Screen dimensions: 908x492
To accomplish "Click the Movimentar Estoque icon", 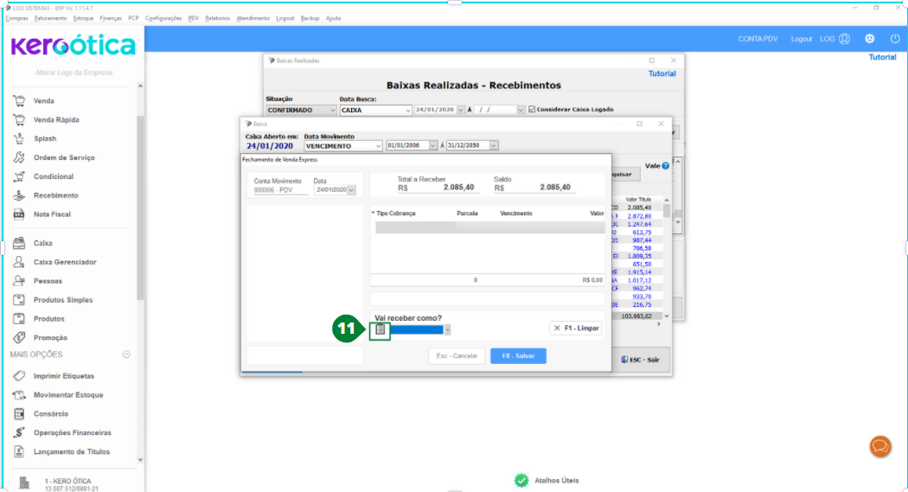I will (19, 395).
